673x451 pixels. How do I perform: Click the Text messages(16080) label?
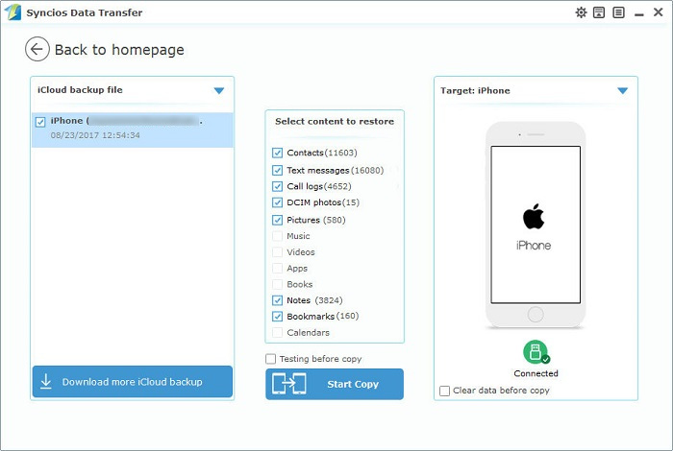(x=336, y=171)
